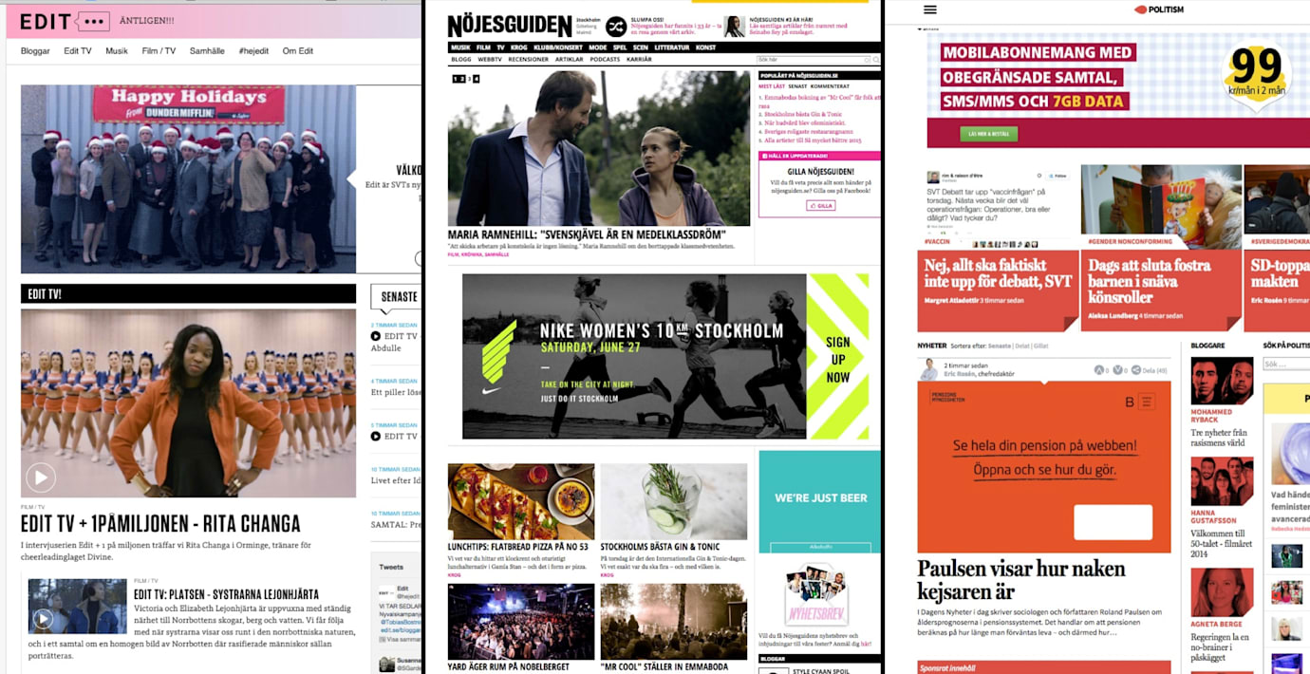Go to slide 4 of featured carousel
Image resolution: width=1310 pixels, height=674 pixels.
pyautogui.click(x=477, y=79)
